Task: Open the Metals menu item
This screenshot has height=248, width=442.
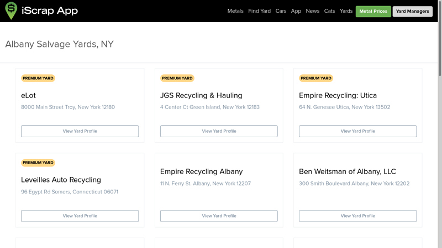Action: click(x=235, y=11)
